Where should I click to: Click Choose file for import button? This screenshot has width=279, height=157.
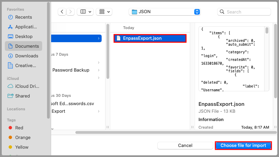[243, 146]
